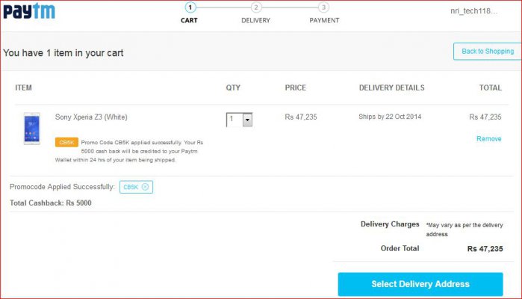Screen dimensions: 522x299
Task: Click the Paytm logo
Action: click(x=29, y=11)
